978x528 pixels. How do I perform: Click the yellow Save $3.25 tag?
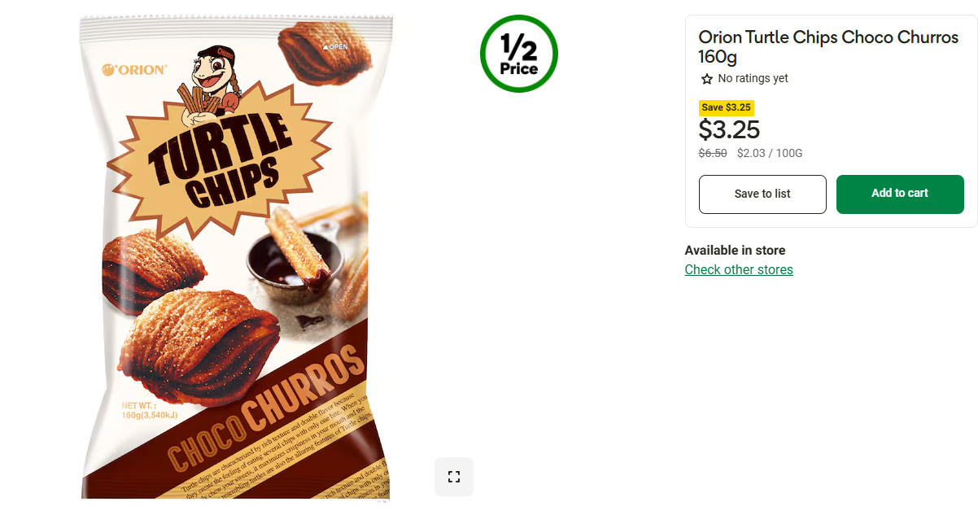tap(726, 107)
